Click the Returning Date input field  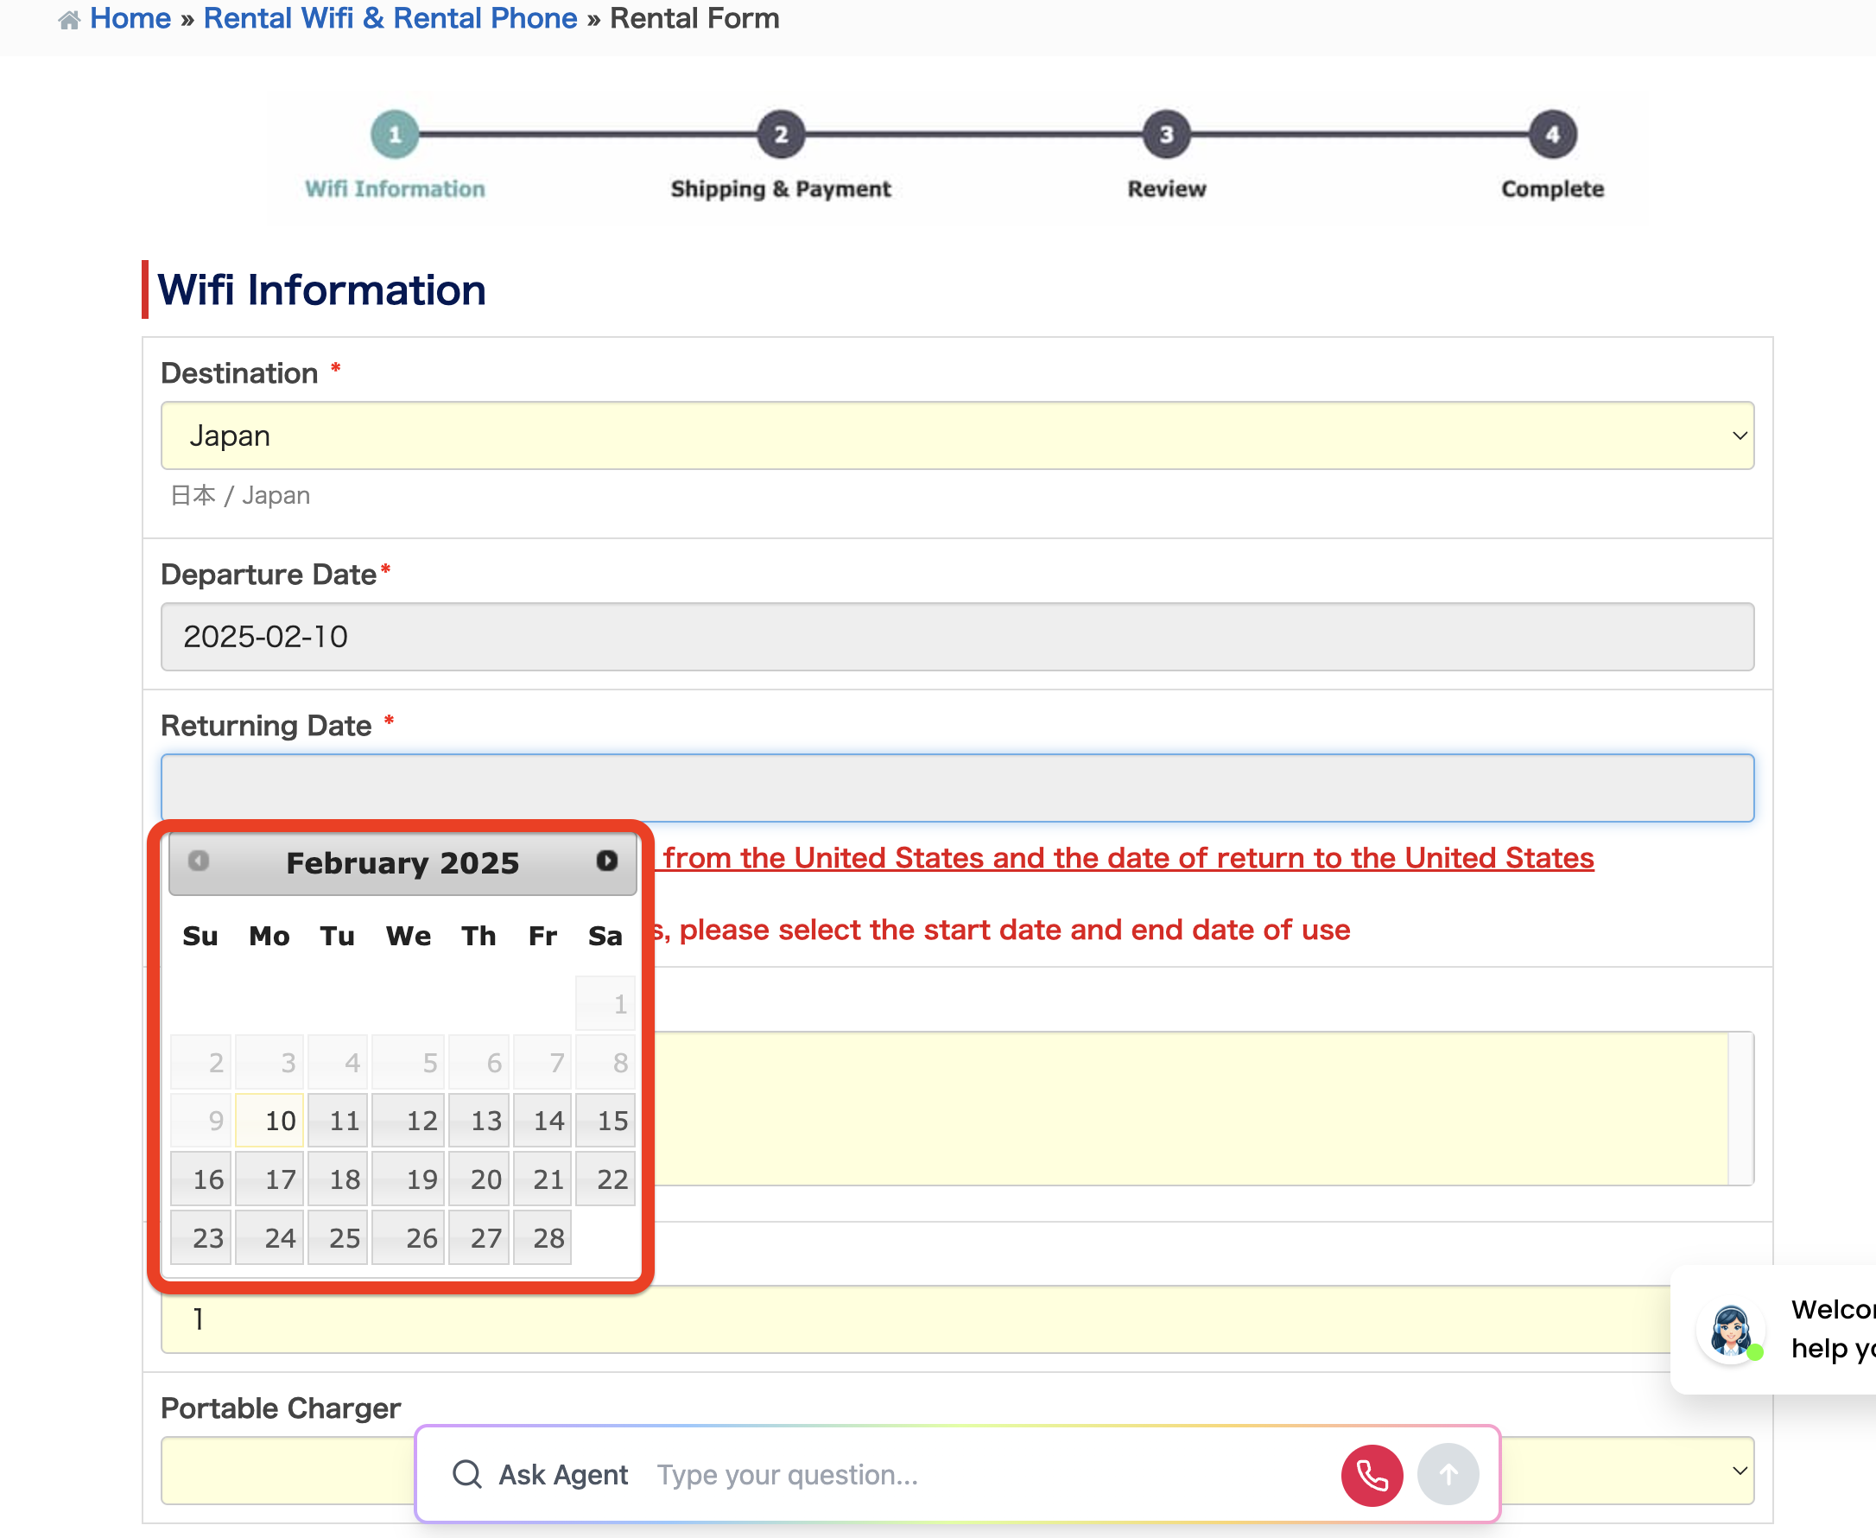(x=957, y=789)
